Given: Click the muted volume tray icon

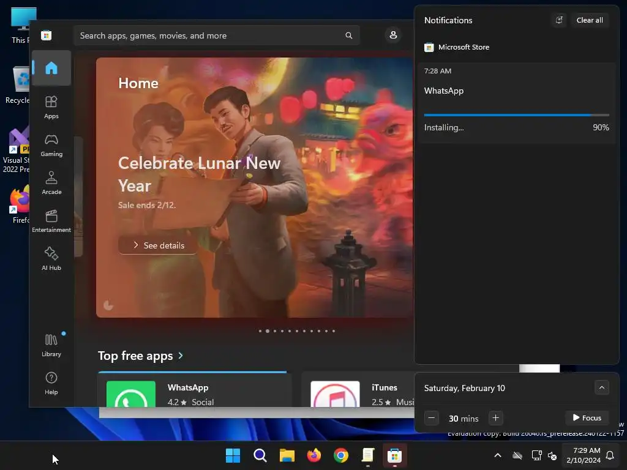Looking at the screenshot, I should [552, 455].
